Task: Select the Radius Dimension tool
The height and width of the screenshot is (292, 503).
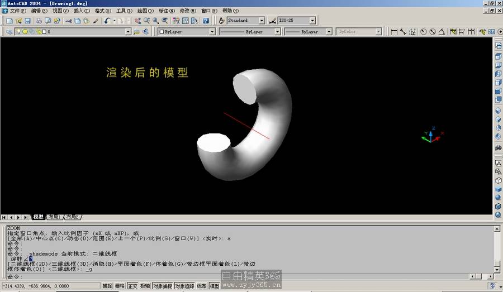Action: coord(424,31)
